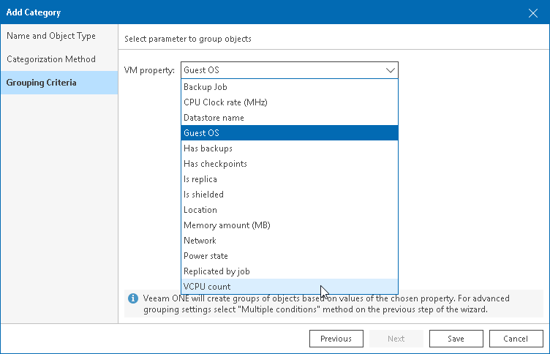Image resolution: width=550 pixels, height=354 pixels.
Task: Collapse the VM property dropdown arrow
Action: [391, 70]
